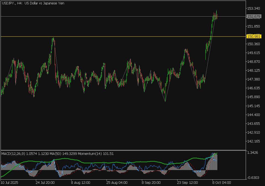The height and width of the screenshot is (186, 265).
Task: Click the -0.6303 value on indicator scale
Action: click(253, 178)
